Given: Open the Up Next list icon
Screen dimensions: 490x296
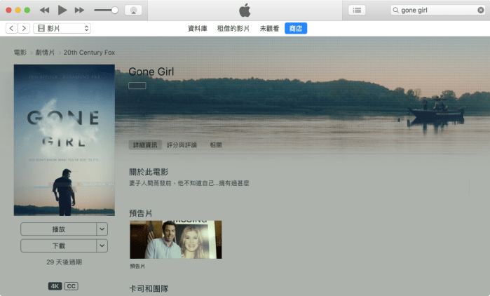Looking at the screenshot, I should tap(358, 11).
